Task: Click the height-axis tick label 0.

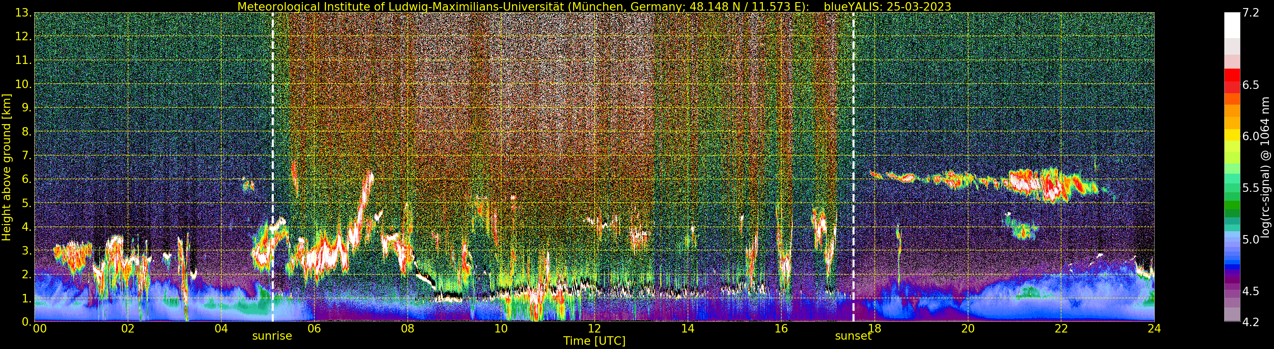Action: [x=26, y=322]
